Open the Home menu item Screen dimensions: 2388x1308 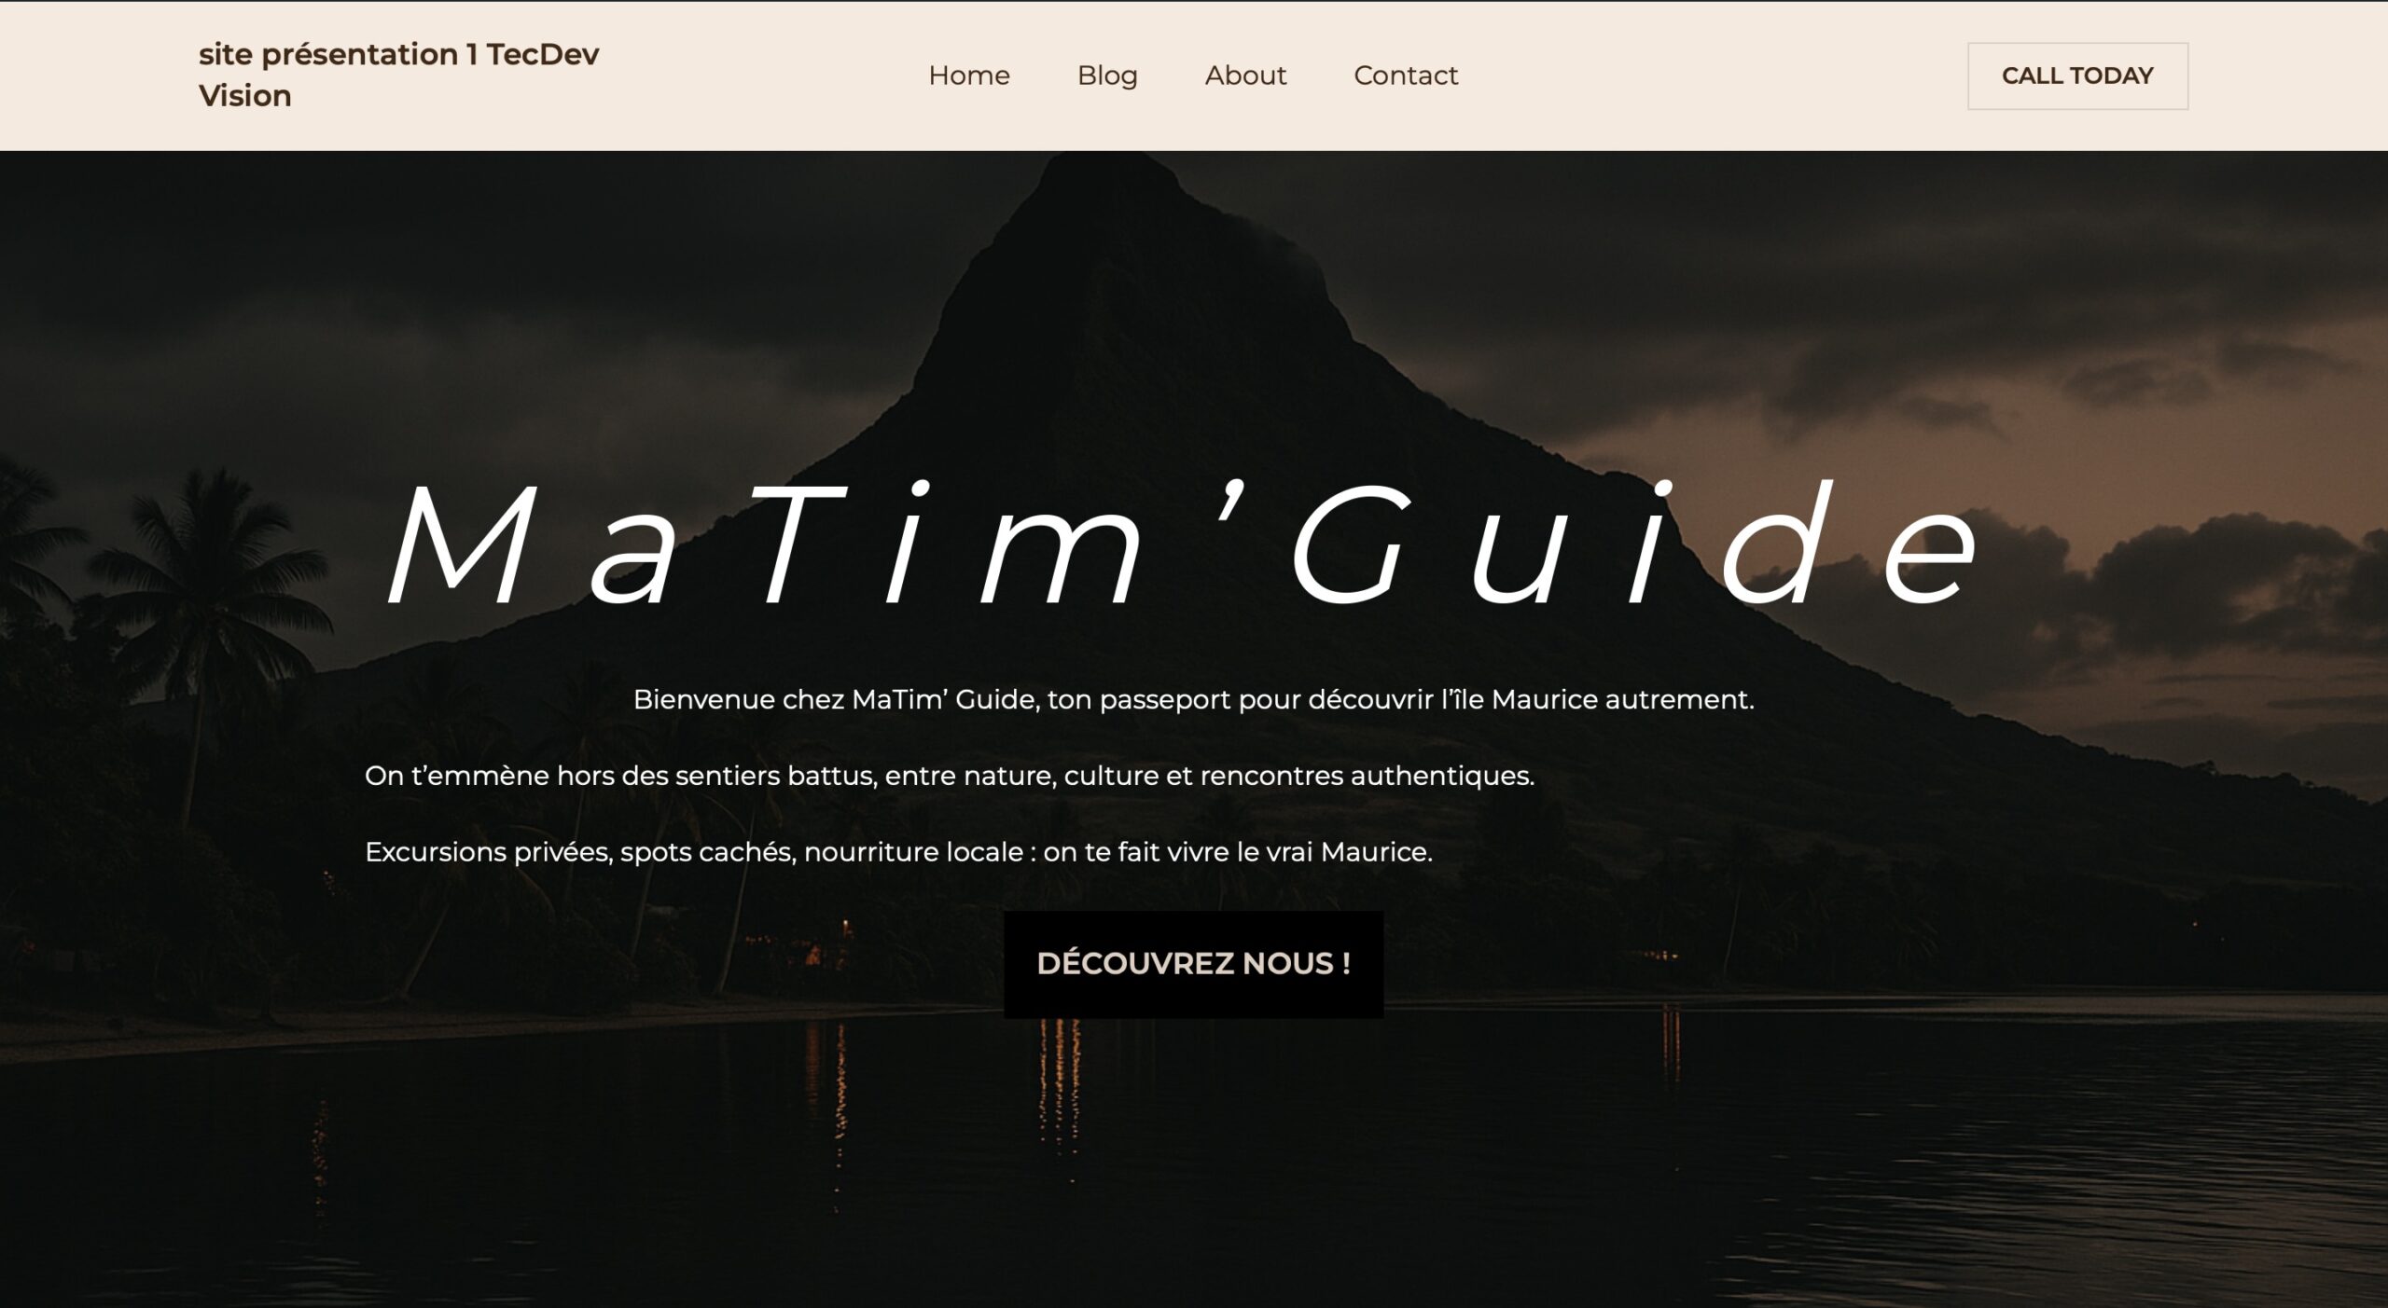point(968,76)
